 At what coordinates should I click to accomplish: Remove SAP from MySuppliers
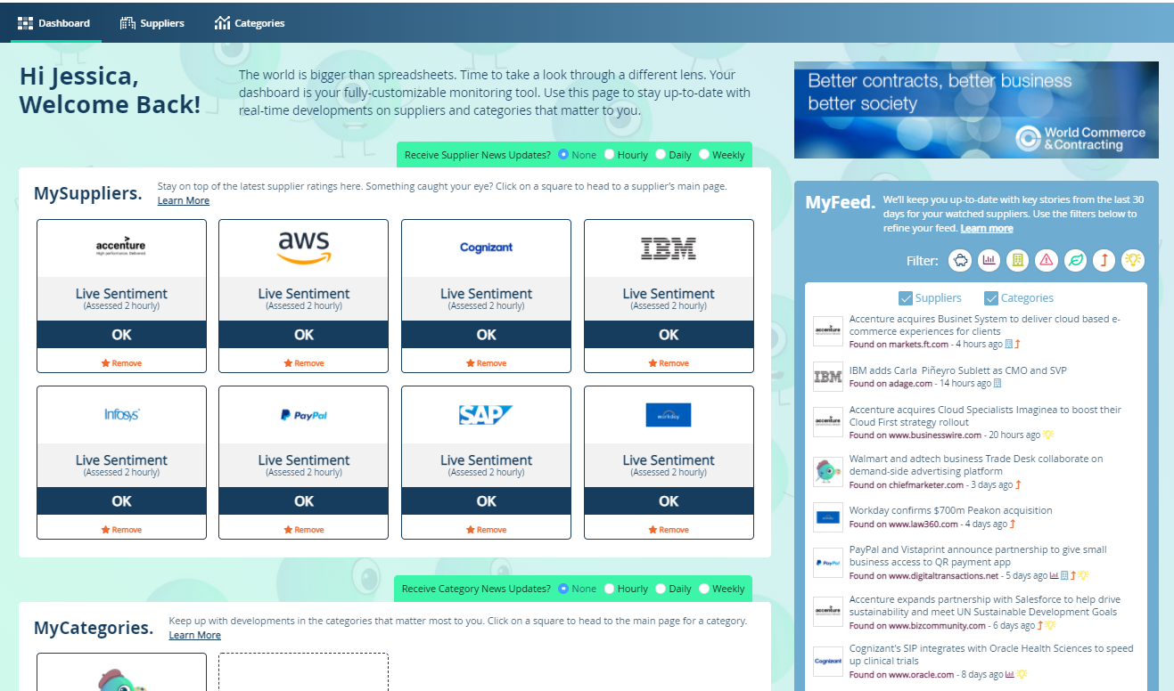click(486, 530)
